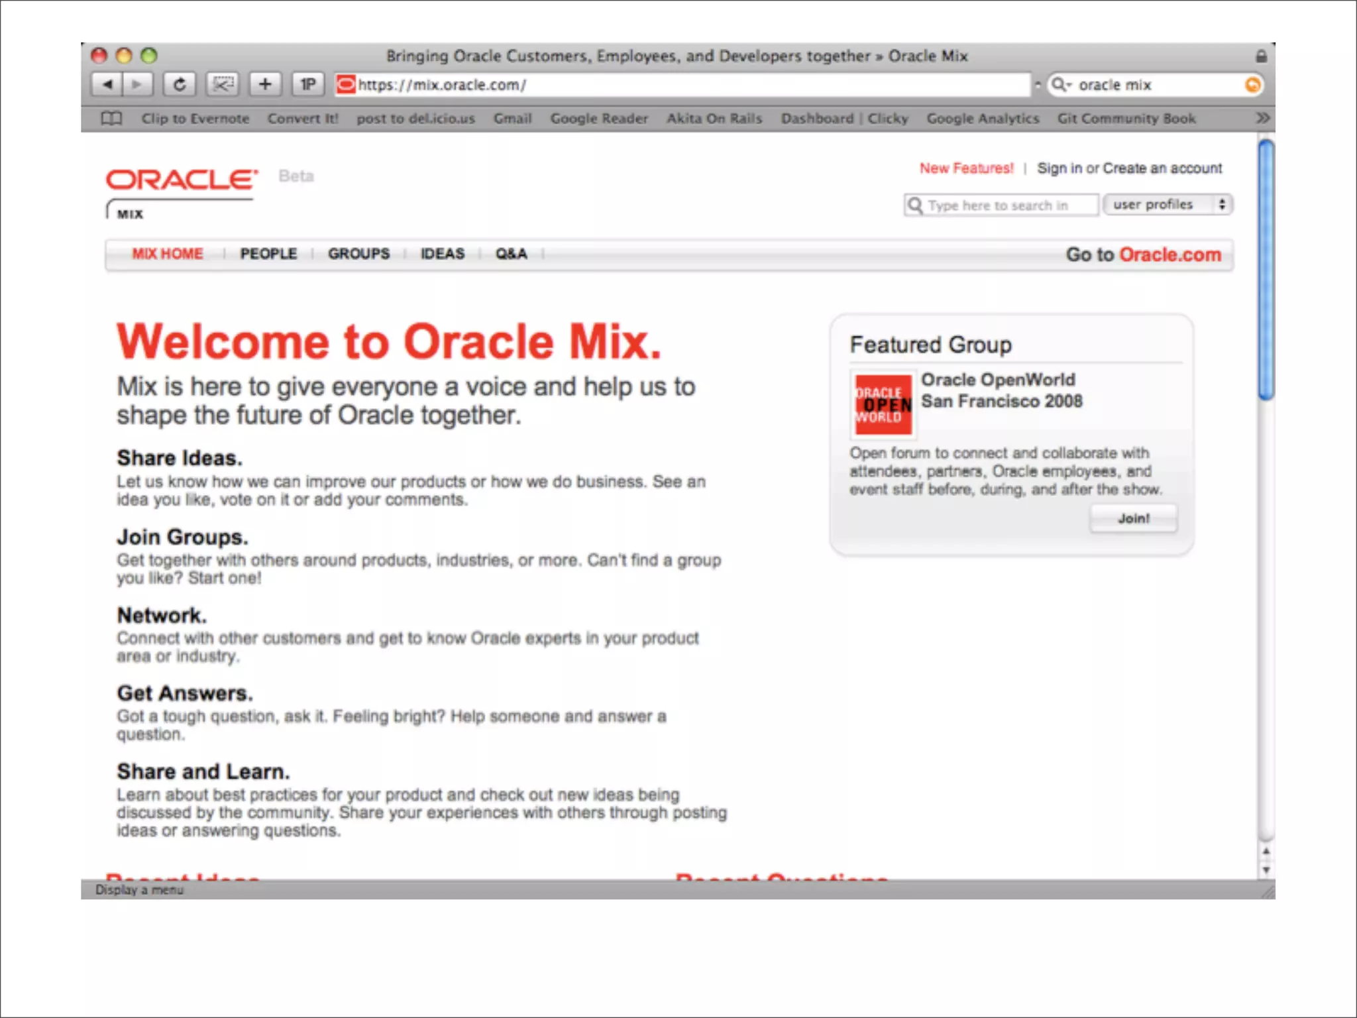
Task: Open the MIX HOME tab
Action: click(168, 254)
